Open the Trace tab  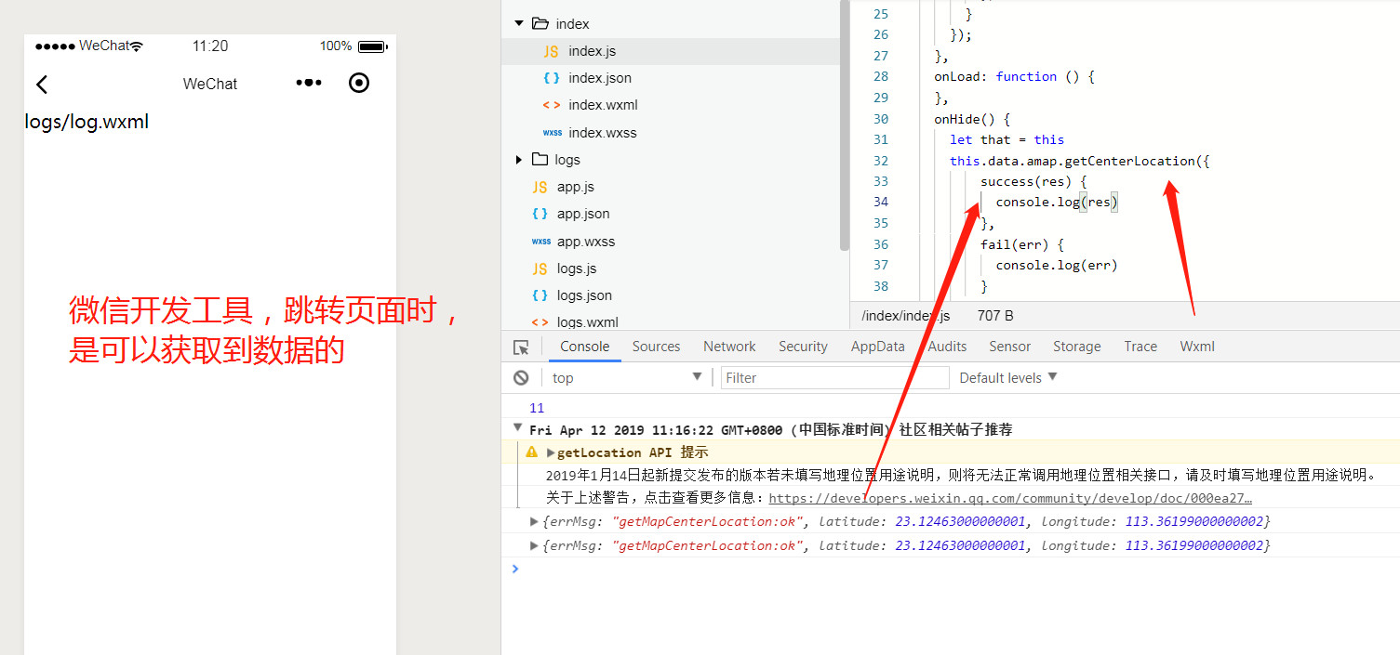coord(1140,347)
